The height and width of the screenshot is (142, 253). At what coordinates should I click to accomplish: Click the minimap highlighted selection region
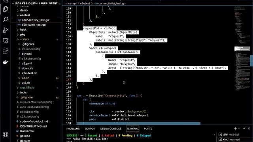tap(242, 49)
